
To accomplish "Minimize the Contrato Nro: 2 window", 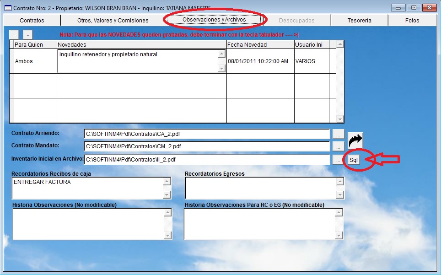I will point(398,8).
